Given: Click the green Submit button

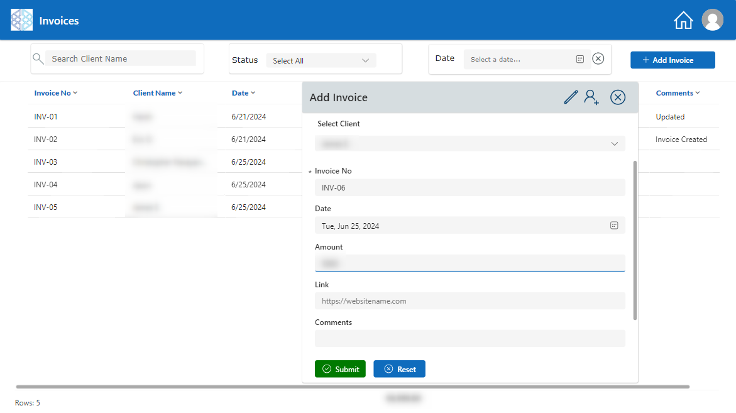Looking at the screenshot, I should 340,369.
